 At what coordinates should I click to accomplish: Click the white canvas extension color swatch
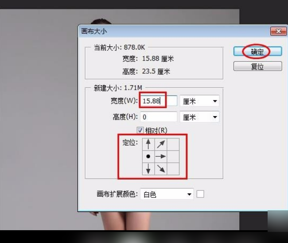coord(200,194)
